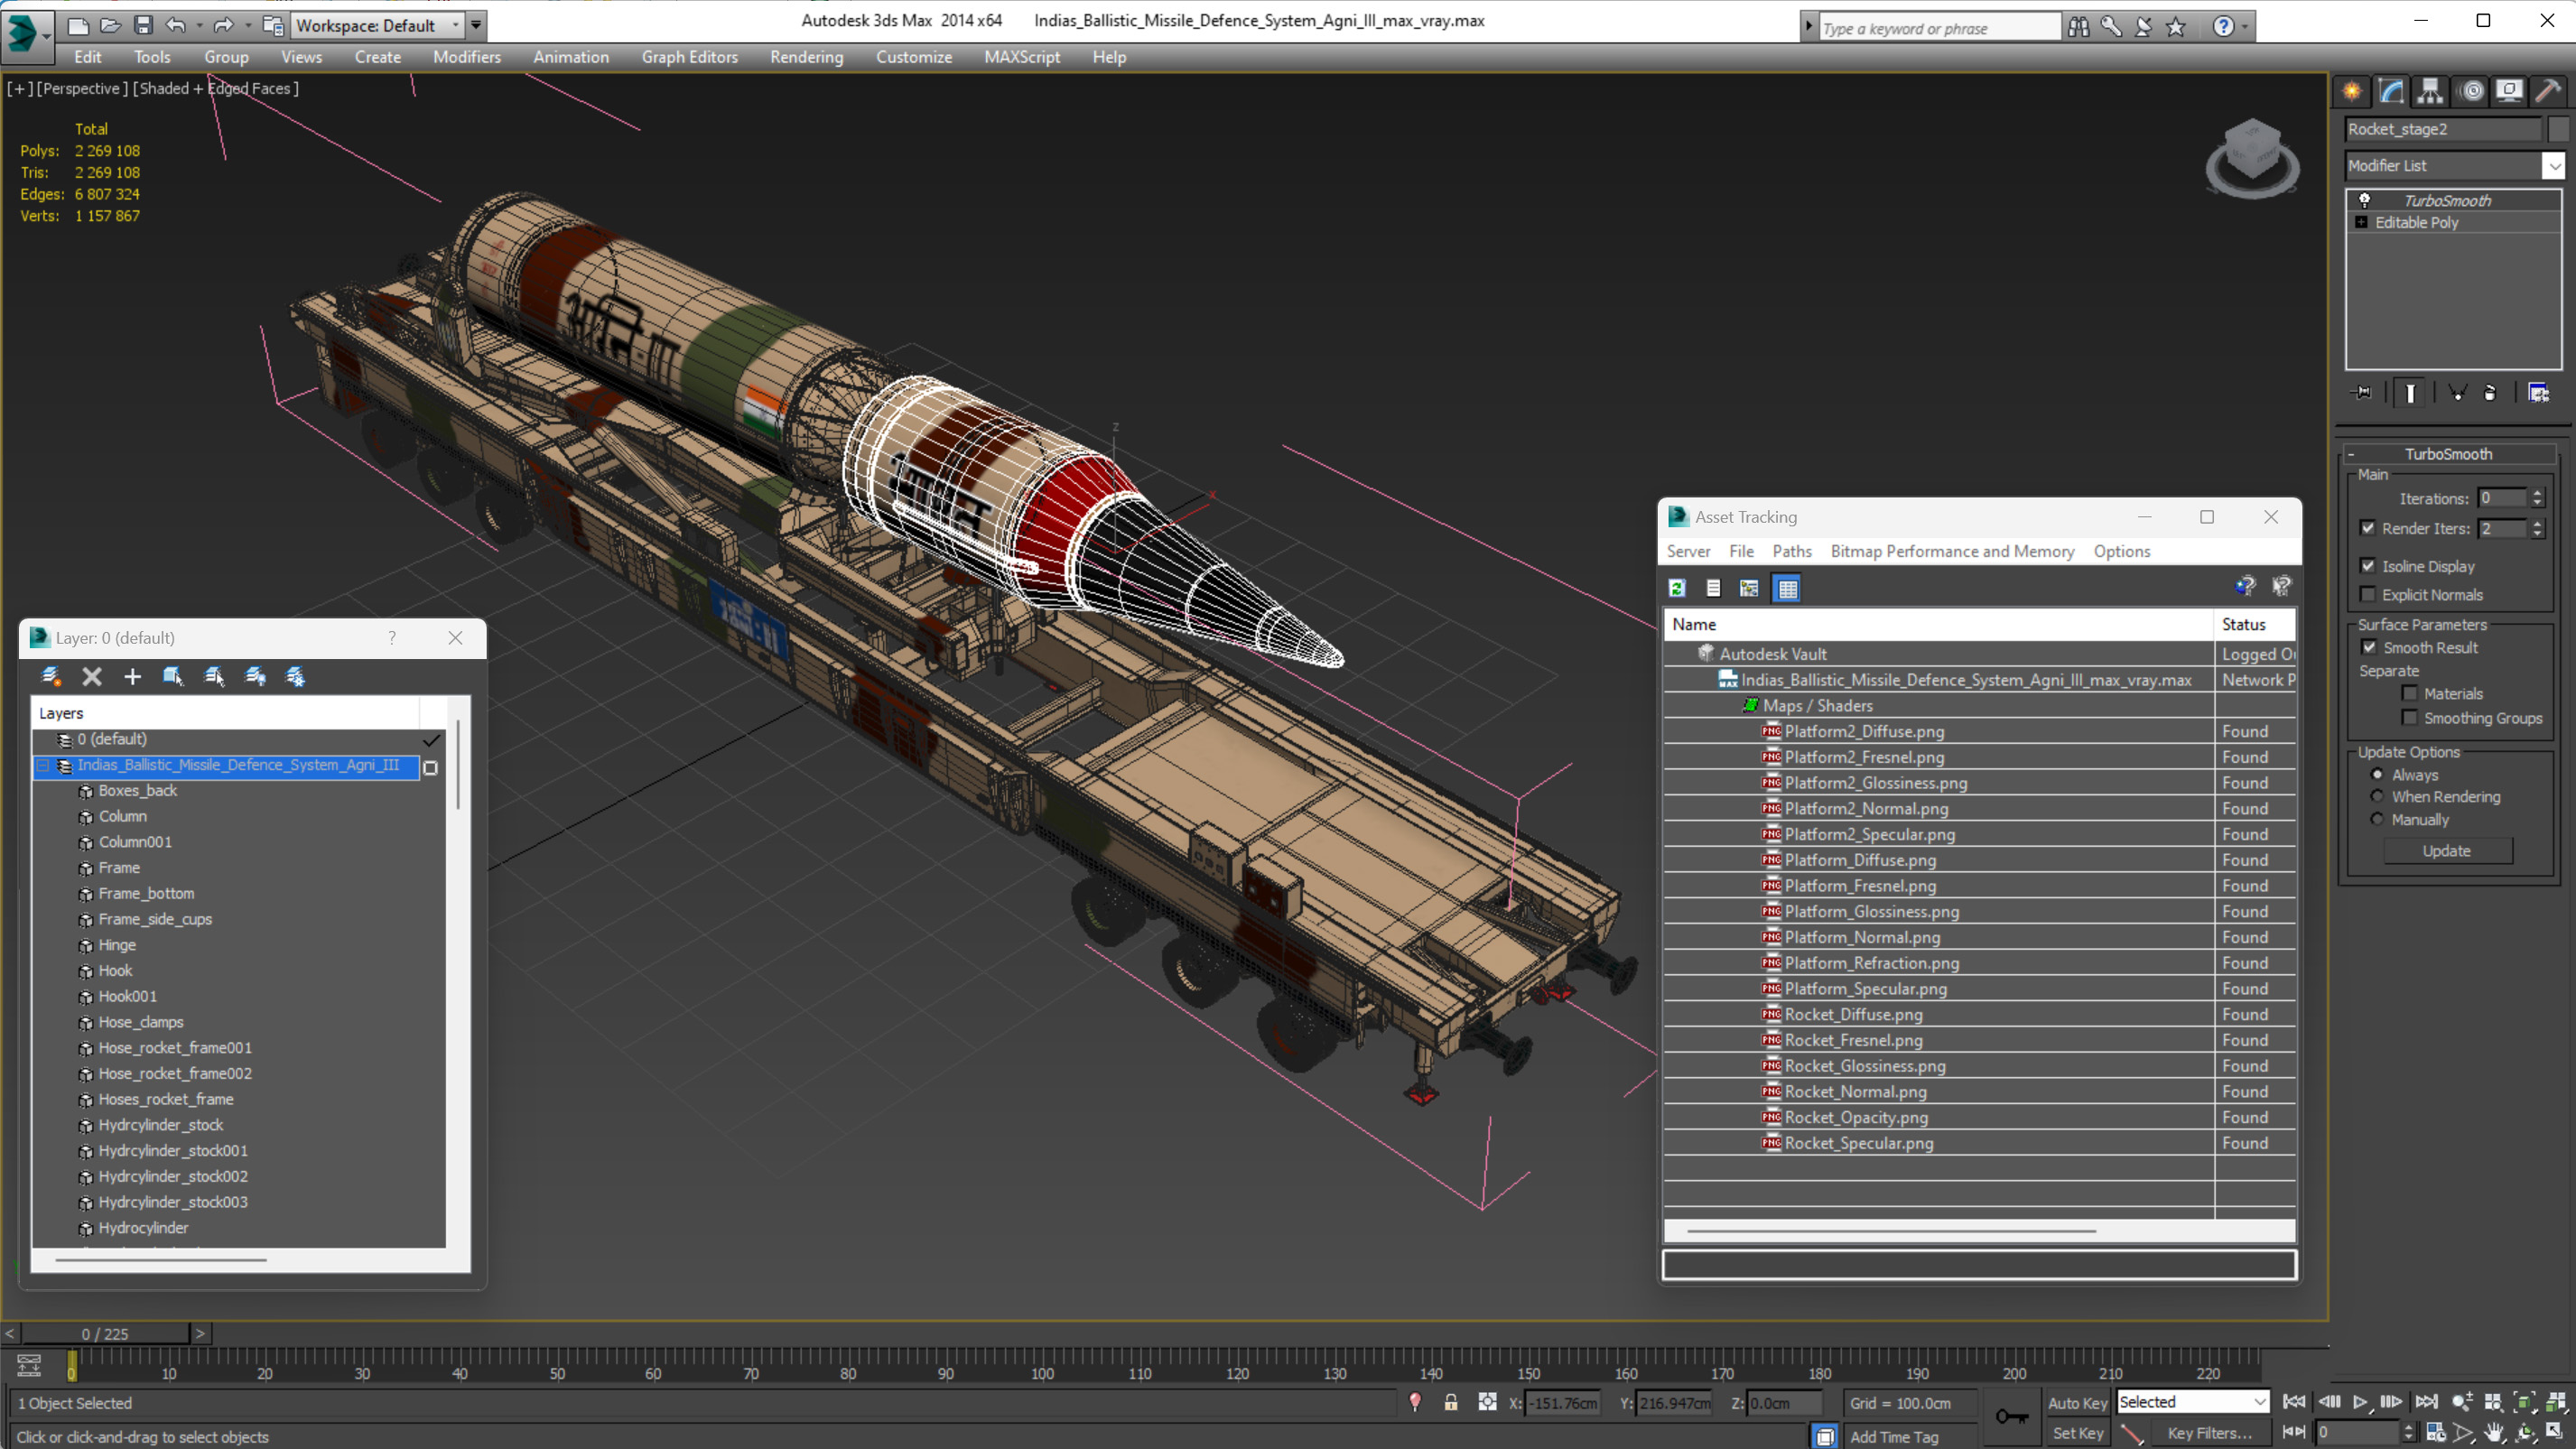Click the Selection Lock toggle icon in status bar
This screenshot has height=1449, width=2576.
[1451, 1402]
